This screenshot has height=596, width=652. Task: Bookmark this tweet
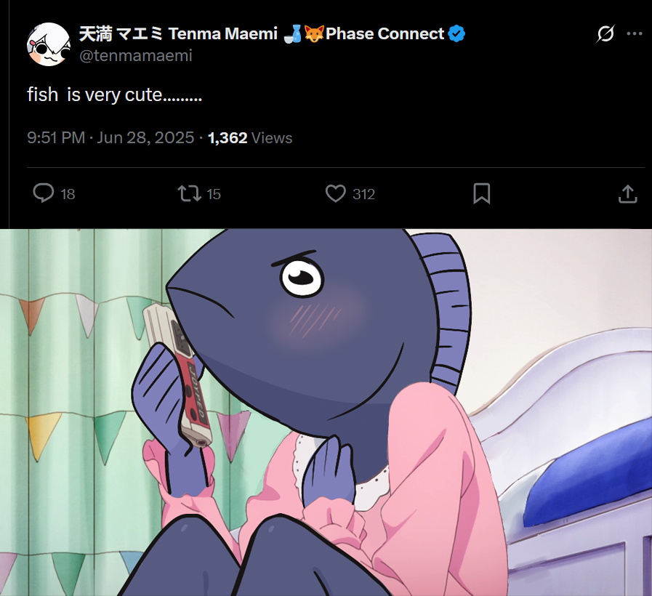click(481, 193)
